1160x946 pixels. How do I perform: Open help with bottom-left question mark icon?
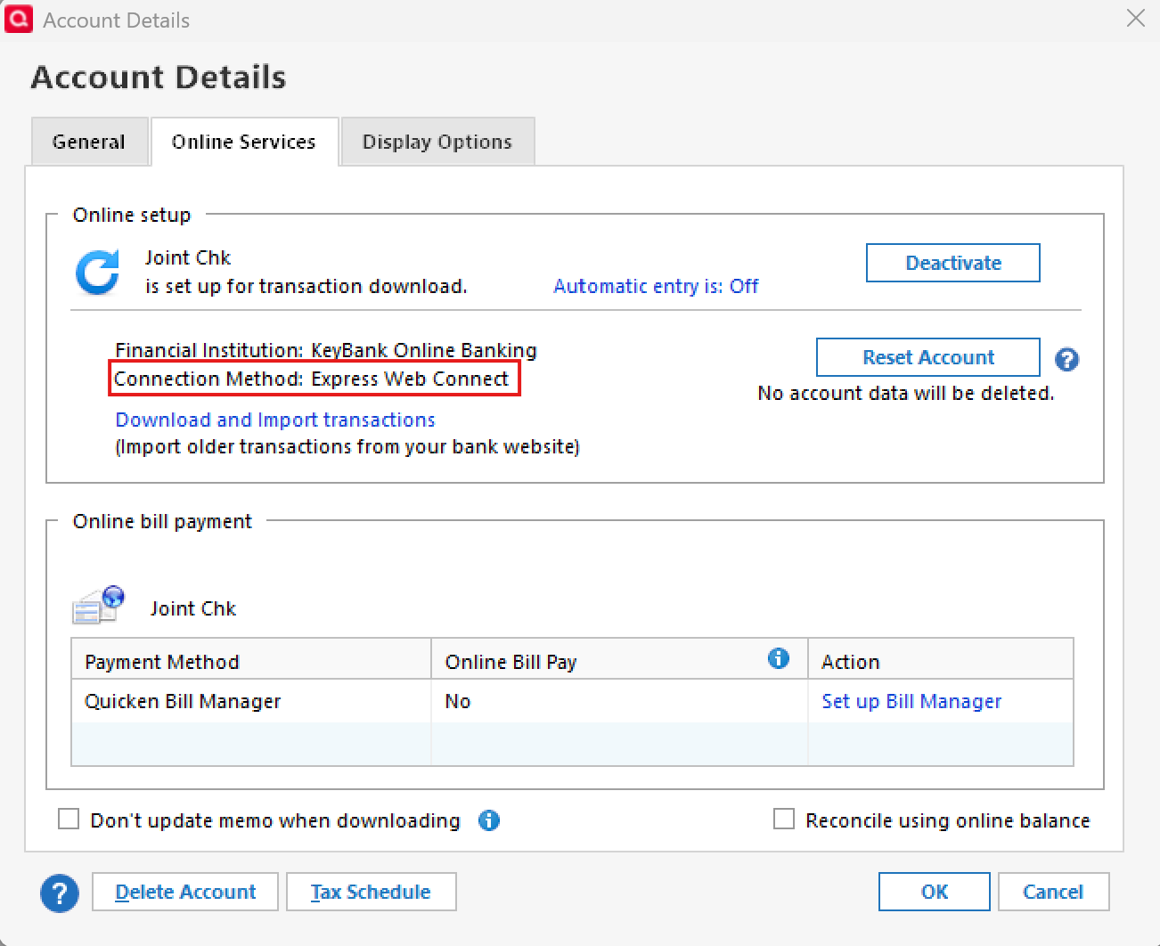coord(60,893)
